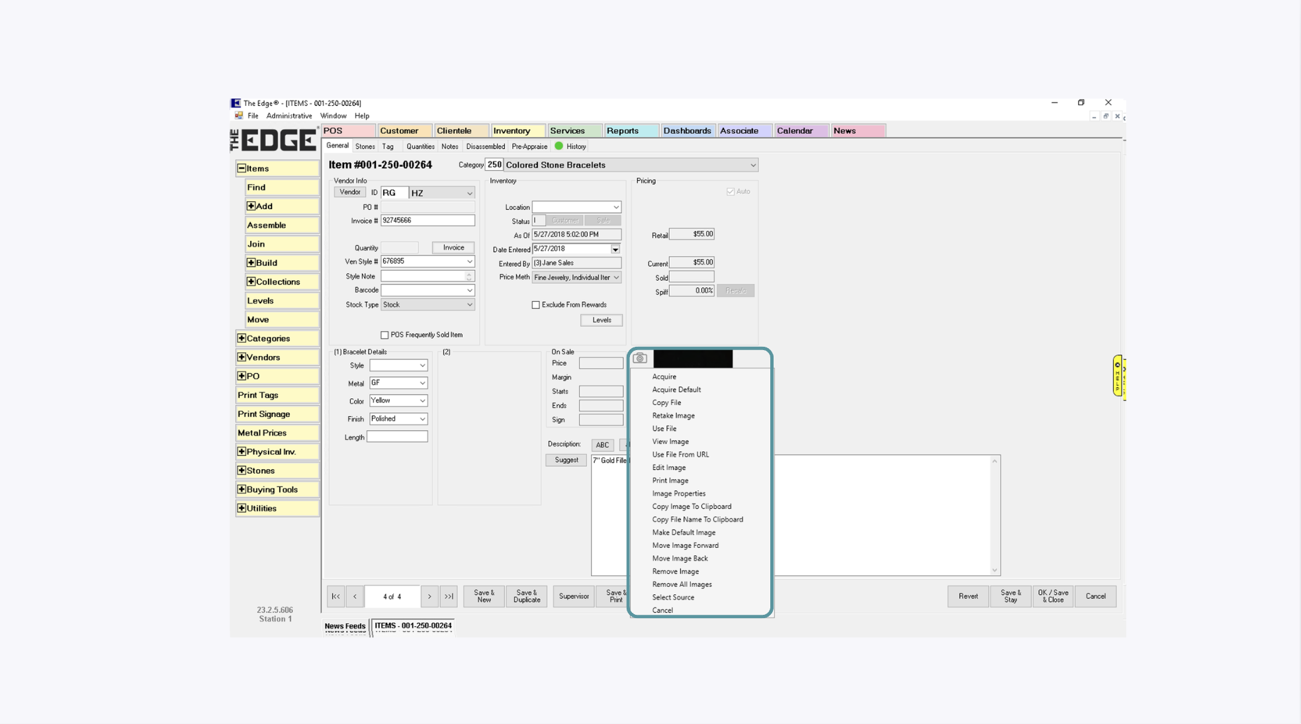Click the description scrollbar down arrow
The height and width of the screenshot is (724, 1301).
994,570
